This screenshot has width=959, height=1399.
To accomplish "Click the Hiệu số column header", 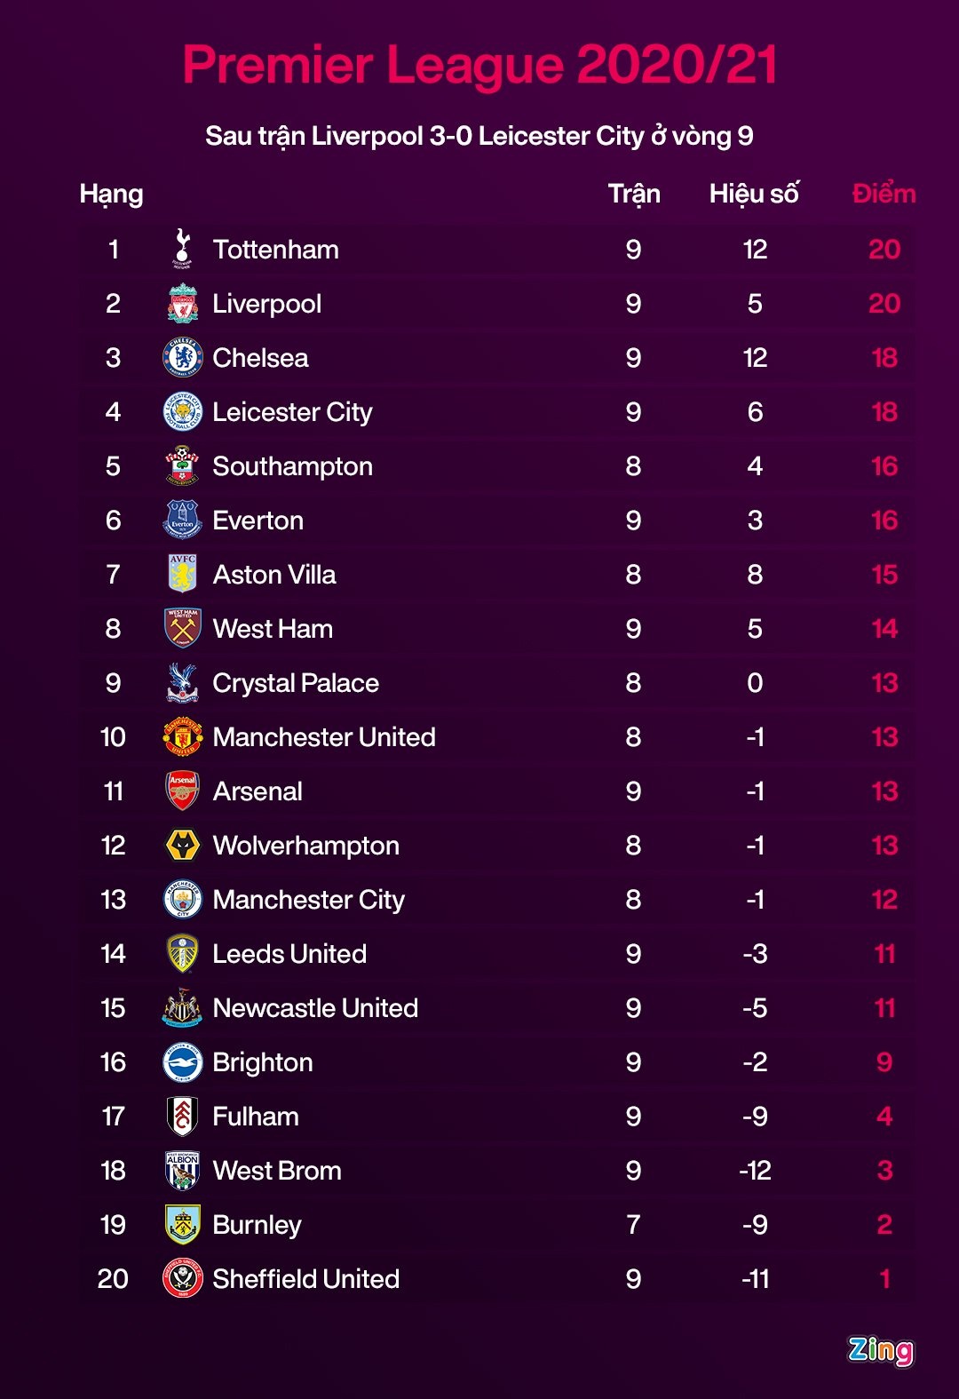I will click(754, 194).
